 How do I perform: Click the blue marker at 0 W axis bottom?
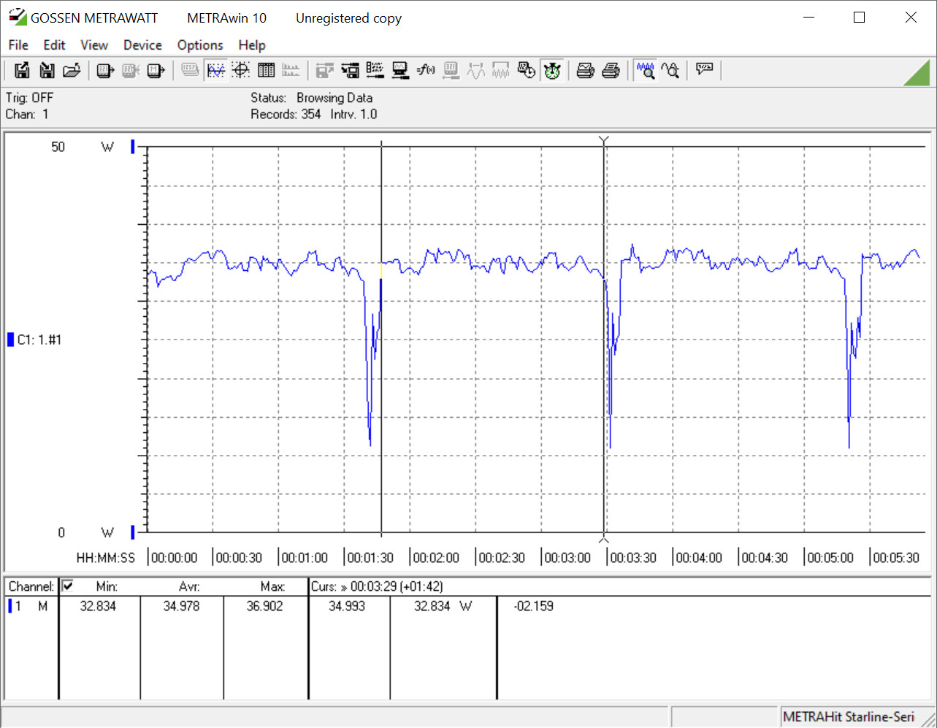pos(133,532)
